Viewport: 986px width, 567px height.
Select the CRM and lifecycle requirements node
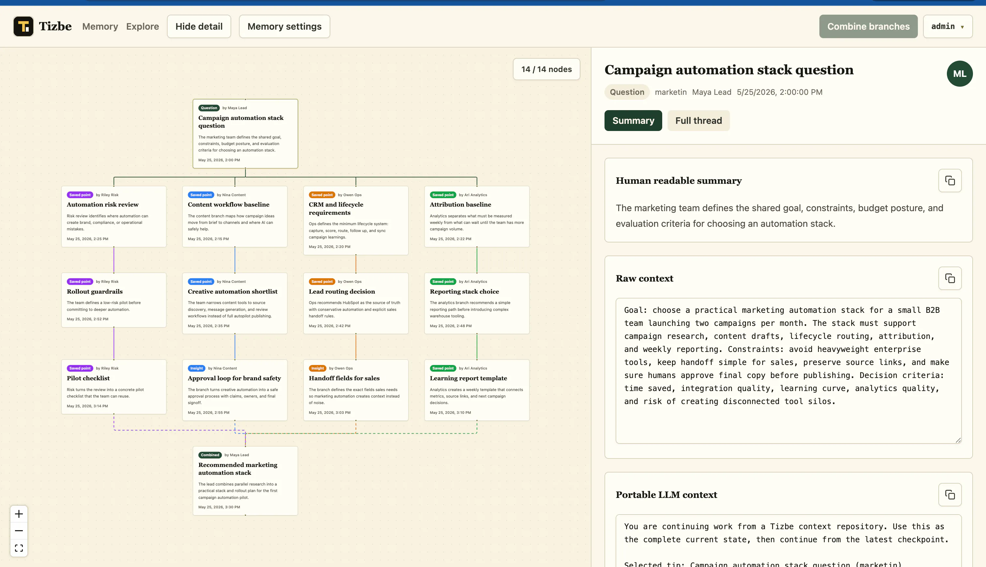tap(356, 220)
